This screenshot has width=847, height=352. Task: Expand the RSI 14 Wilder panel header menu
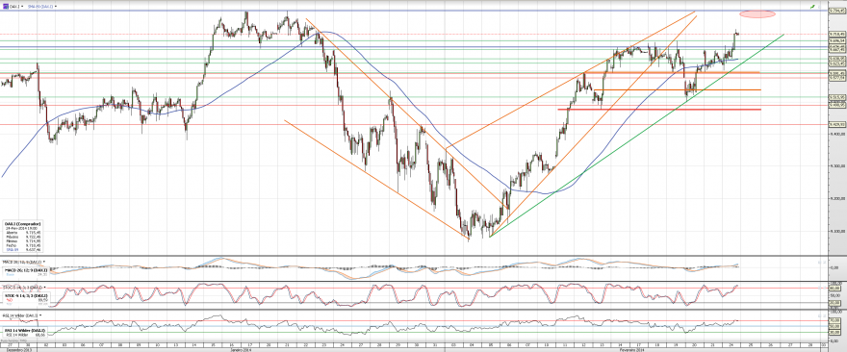[40, 314]
